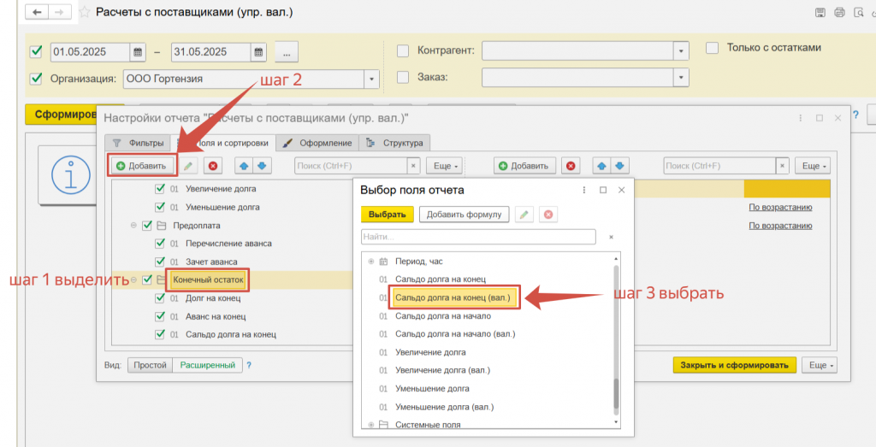
Task: Open the Заказ dropdown arrow
Action: click(680, 78)
